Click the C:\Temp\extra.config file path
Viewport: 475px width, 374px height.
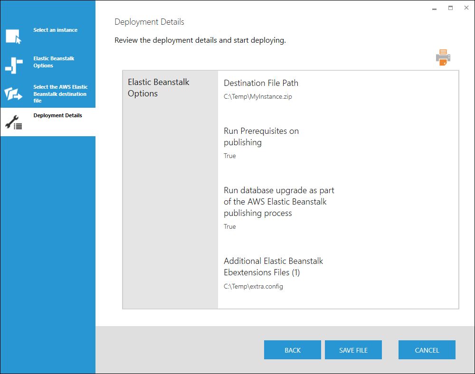[253, 286]
